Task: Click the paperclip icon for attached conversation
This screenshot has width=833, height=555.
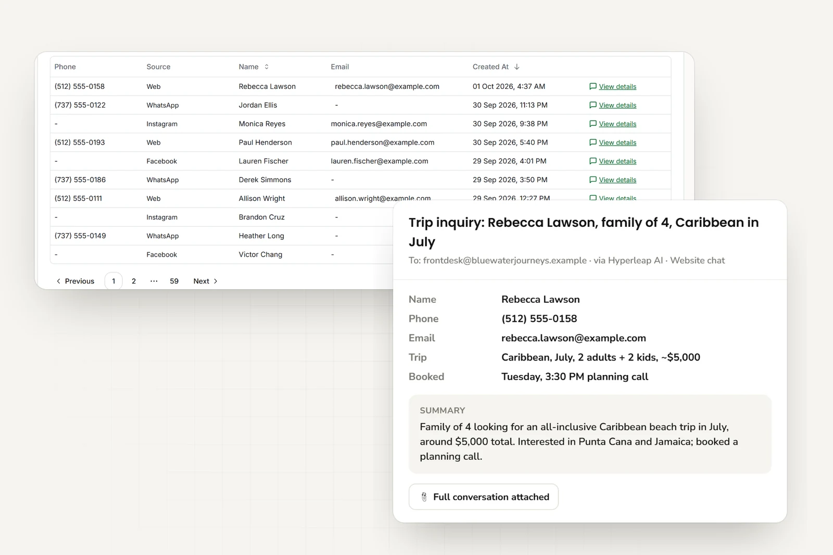Action: point(424,497)
